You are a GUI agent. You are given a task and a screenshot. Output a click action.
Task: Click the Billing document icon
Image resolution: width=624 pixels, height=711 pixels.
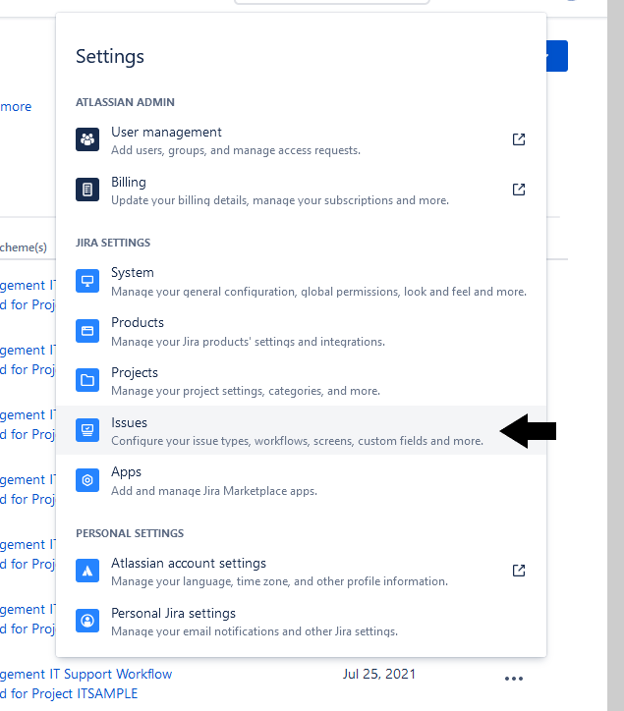(87, 190)
